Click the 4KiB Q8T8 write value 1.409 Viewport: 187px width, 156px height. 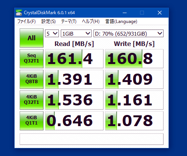coord(134,79)
